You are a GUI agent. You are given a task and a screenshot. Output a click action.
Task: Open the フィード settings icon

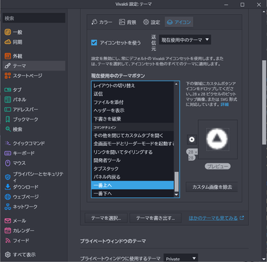coord(7,241)
